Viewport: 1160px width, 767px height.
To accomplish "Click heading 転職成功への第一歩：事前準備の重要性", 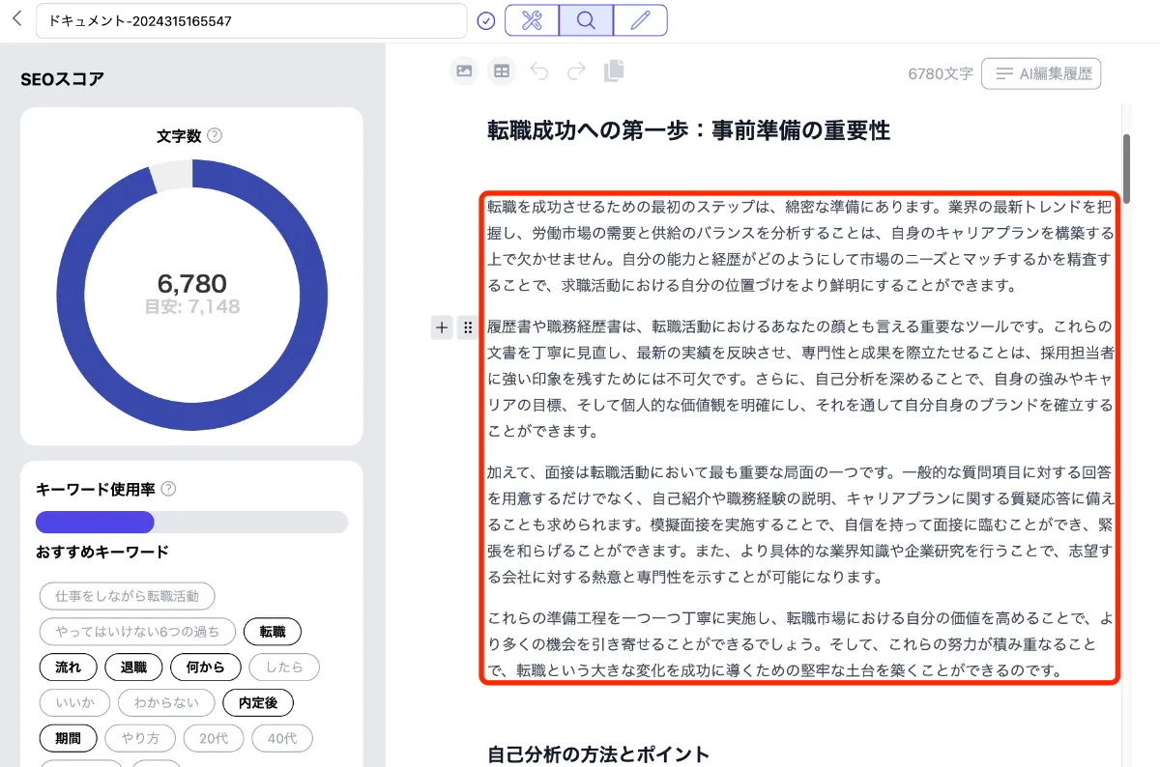I will pos(688,130).
